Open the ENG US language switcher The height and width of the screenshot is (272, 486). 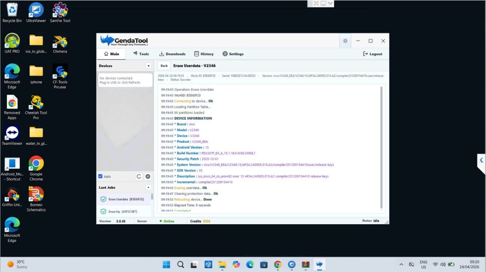coord(423,264)
